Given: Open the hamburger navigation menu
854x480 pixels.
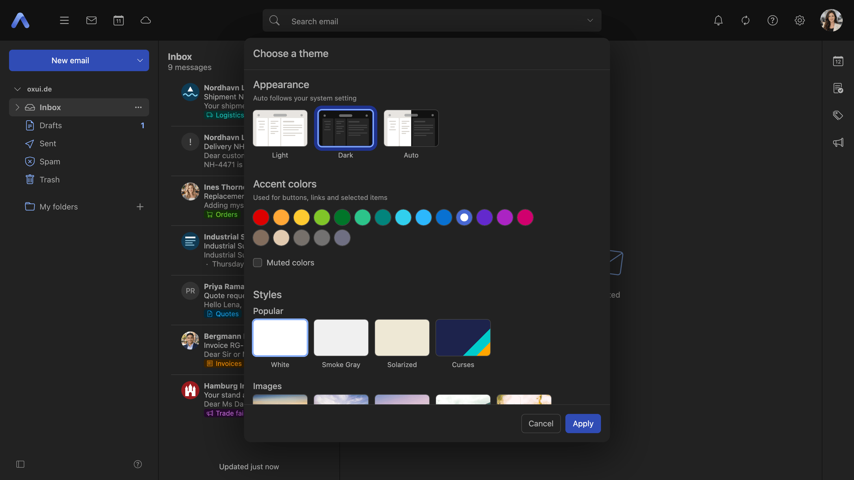Looking at the screenshot, I should (x=64, y=21).
